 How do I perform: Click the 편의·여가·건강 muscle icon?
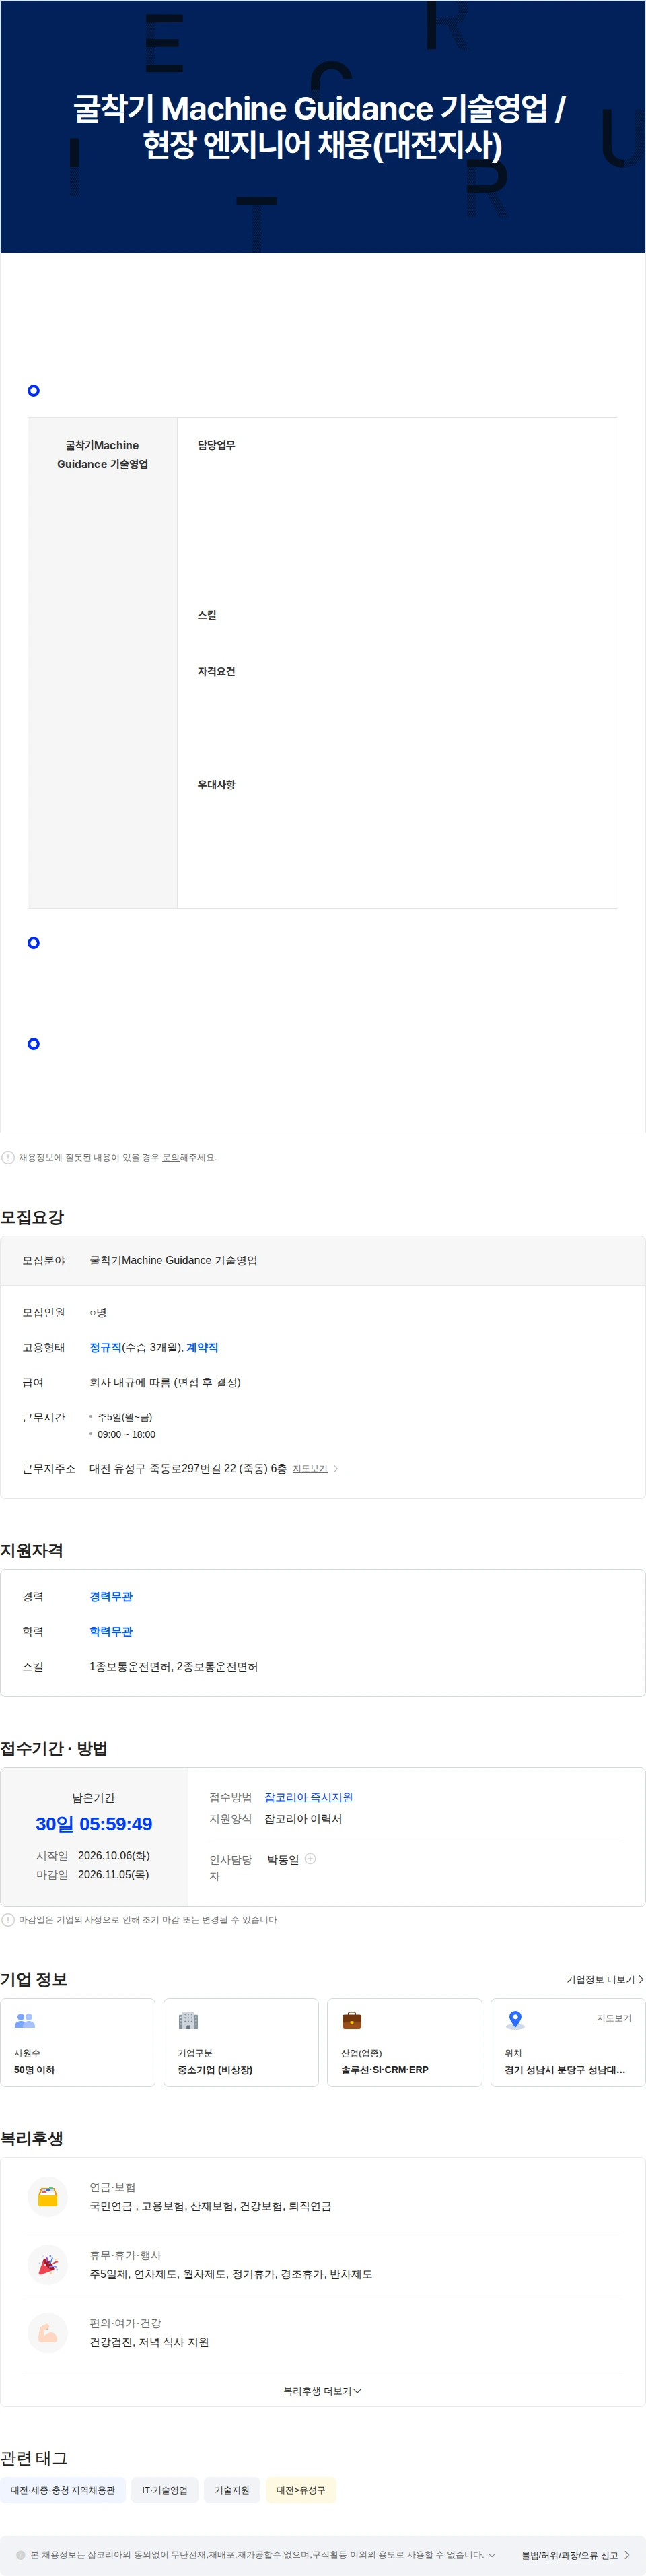48,2333
